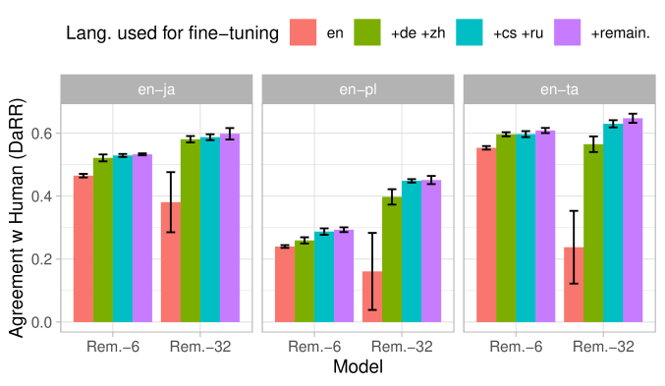Click the purple '+remain.' legend swatch
The height and width of the screenshot is (386, 665).
coord(567,32)
